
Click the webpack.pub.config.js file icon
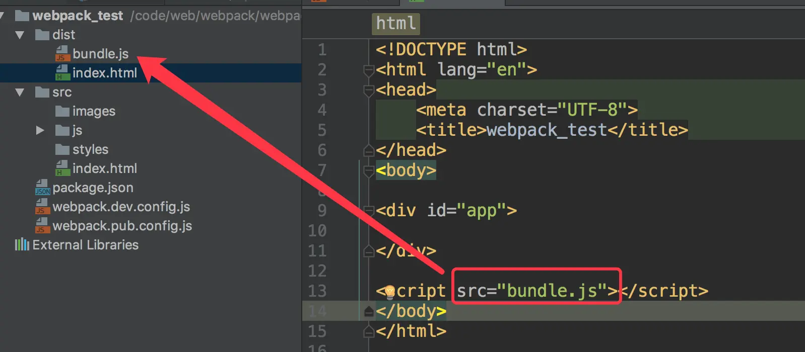coord(42,225)
